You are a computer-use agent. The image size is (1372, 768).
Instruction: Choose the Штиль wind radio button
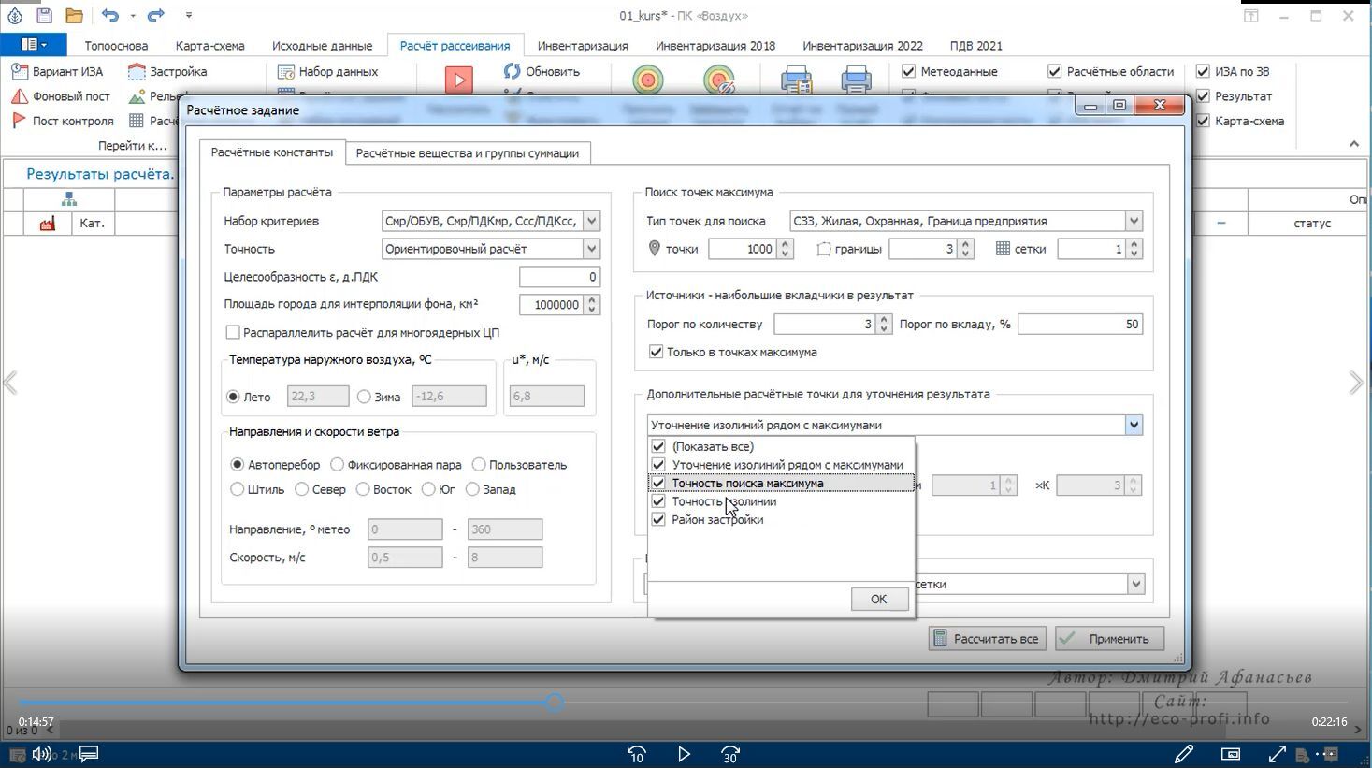(x=237, y=489)
